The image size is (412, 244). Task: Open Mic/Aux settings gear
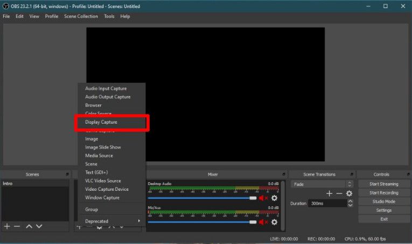point(274,222)
